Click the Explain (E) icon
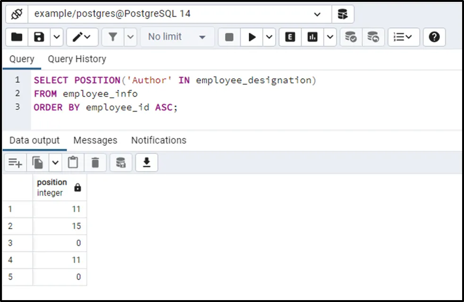Viewport: 464px width, 302px height. click(290, 37)
